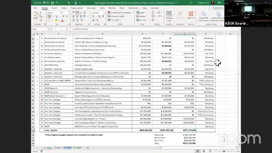Click the zoom slider in status bar

pyautogui.click(x=224, y=151)
